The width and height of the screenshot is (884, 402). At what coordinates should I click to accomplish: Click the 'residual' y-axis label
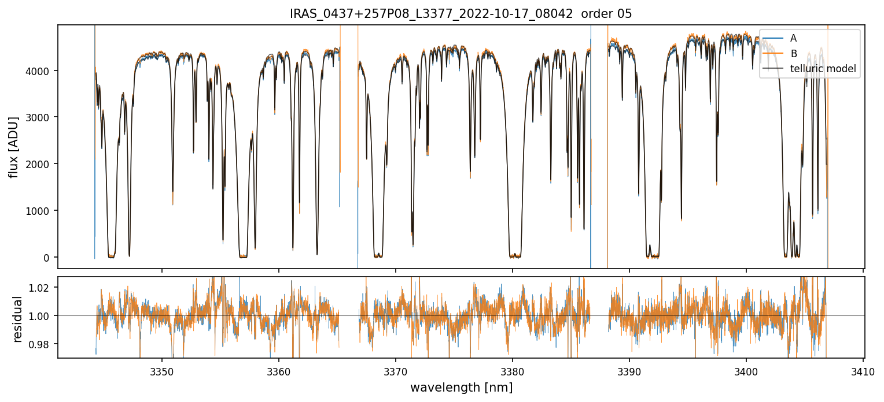[17, 319]
